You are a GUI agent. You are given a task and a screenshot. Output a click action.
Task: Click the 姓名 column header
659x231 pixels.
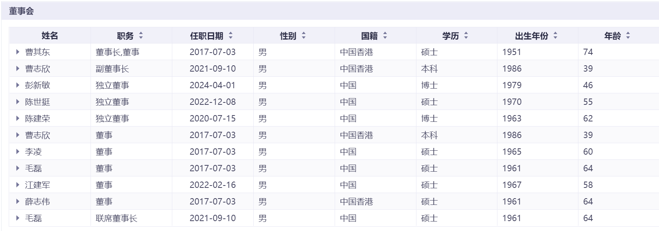[x=50, y=36]
